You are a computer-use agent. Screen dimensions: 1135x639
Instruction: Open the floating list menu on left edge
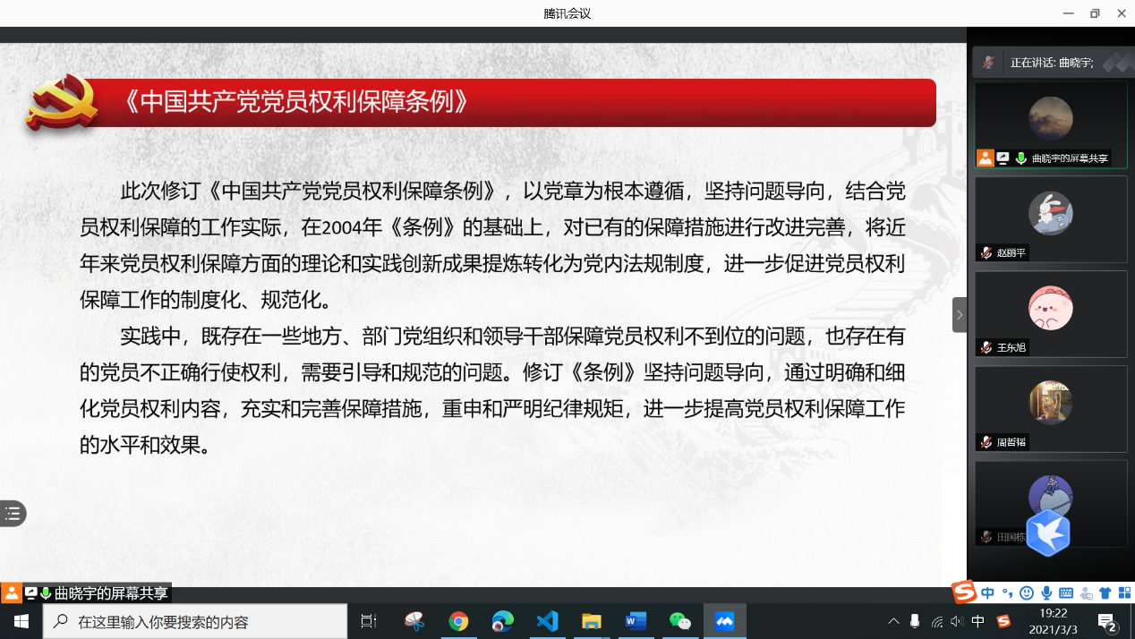[x=13, y=514]
